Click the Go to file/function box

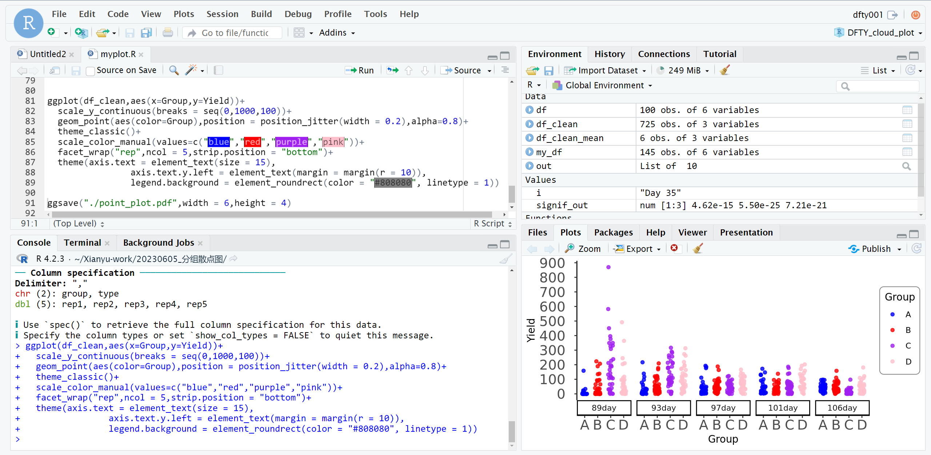pos(232,33)
